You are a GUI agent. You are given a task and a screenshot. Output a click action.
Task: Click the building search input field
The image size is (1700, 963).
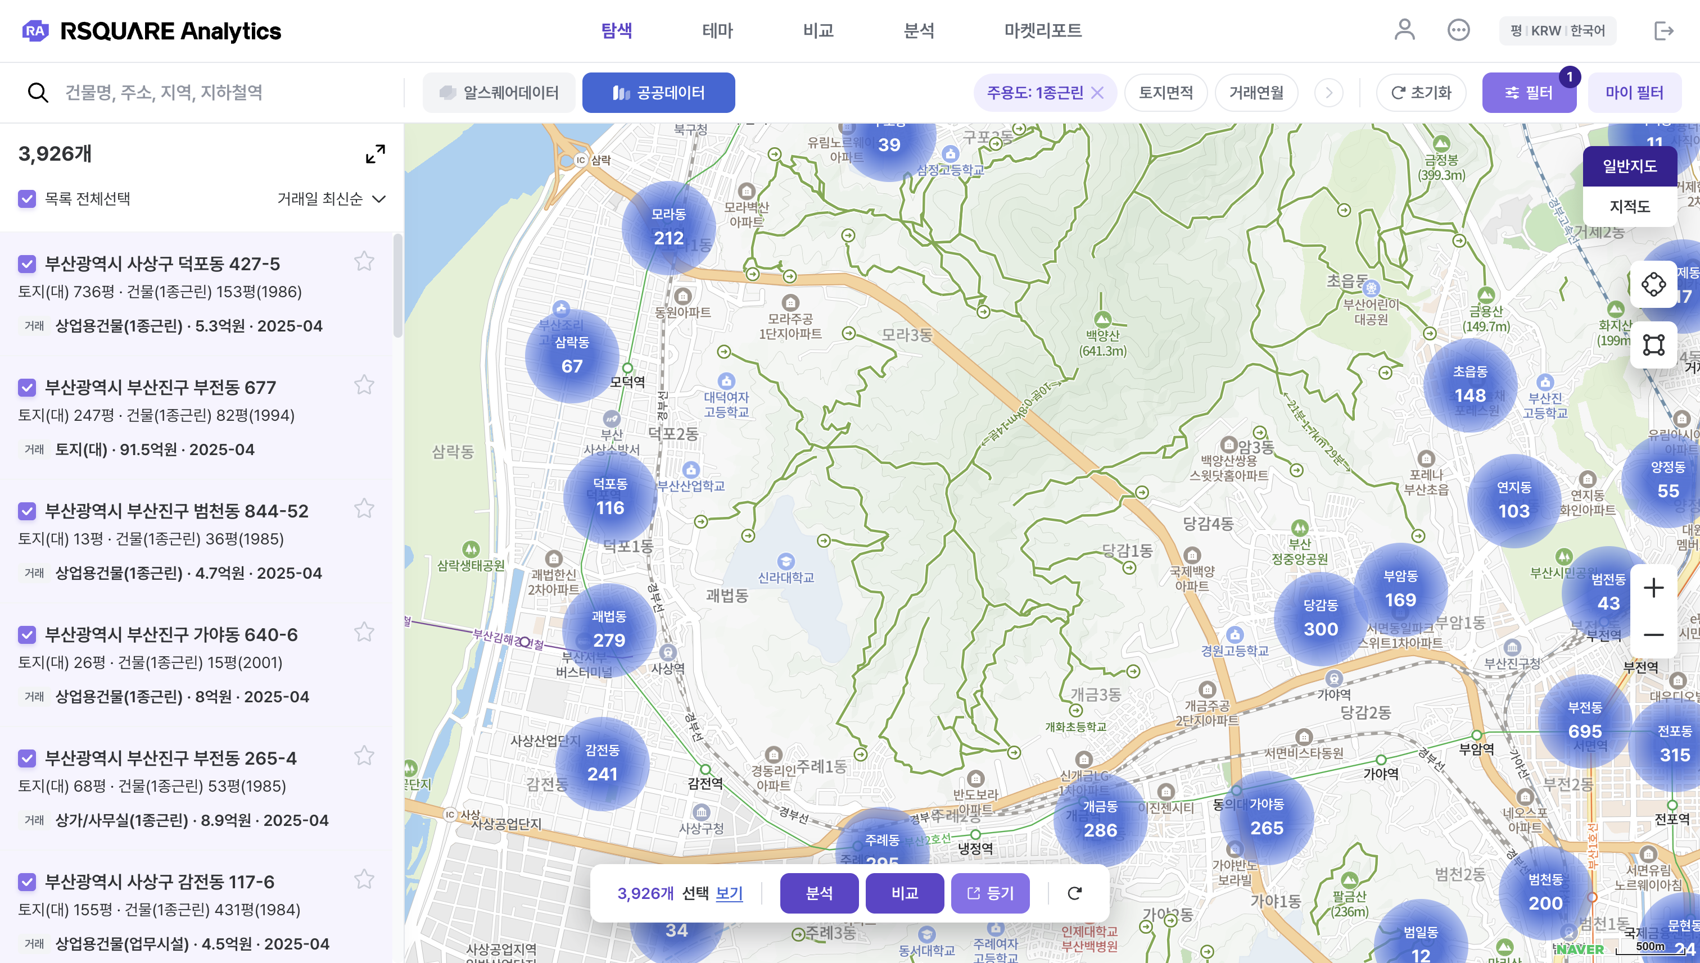[x=225, y=93]
